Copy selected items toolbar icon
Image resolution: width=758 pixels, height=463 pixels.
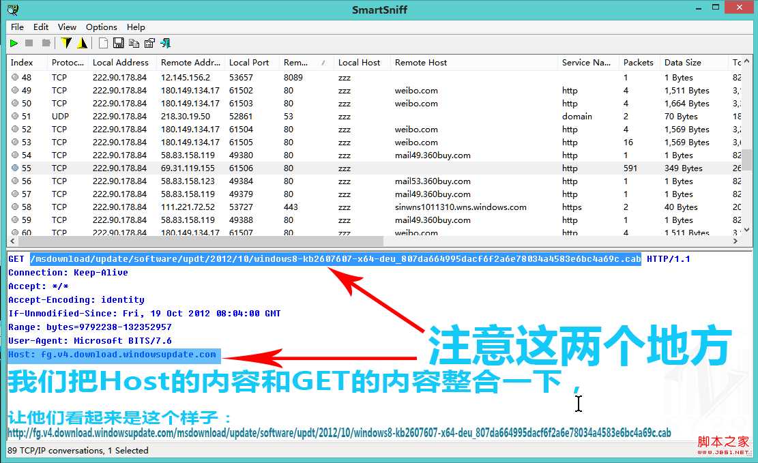pyautogui.click(x=134, y=43)
